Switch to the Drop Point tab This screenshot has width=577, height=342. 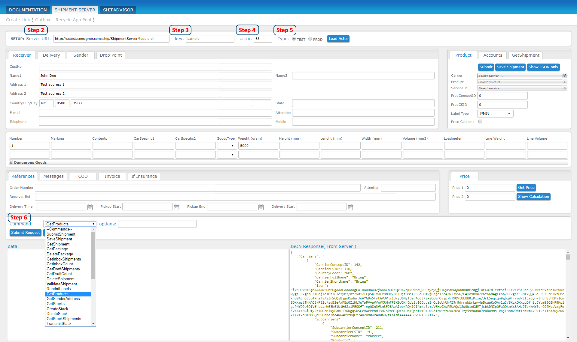tap(111, 55)
